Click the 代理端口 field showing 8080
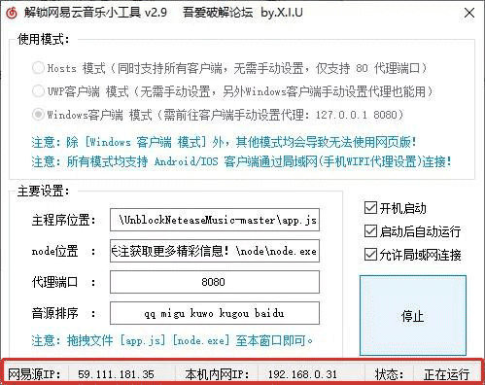 click(x=215, y=282)
